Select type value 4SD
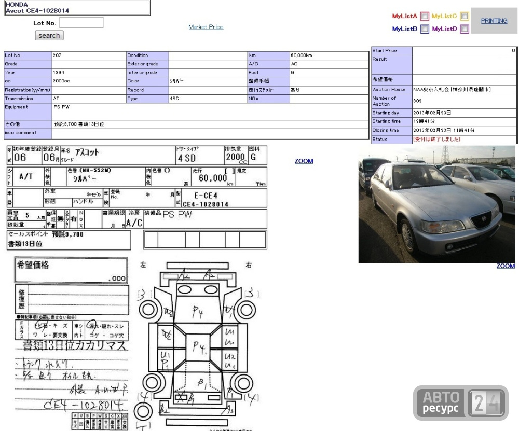The height and width of the screenshot is (431, 519). click(x=174, y=98)
